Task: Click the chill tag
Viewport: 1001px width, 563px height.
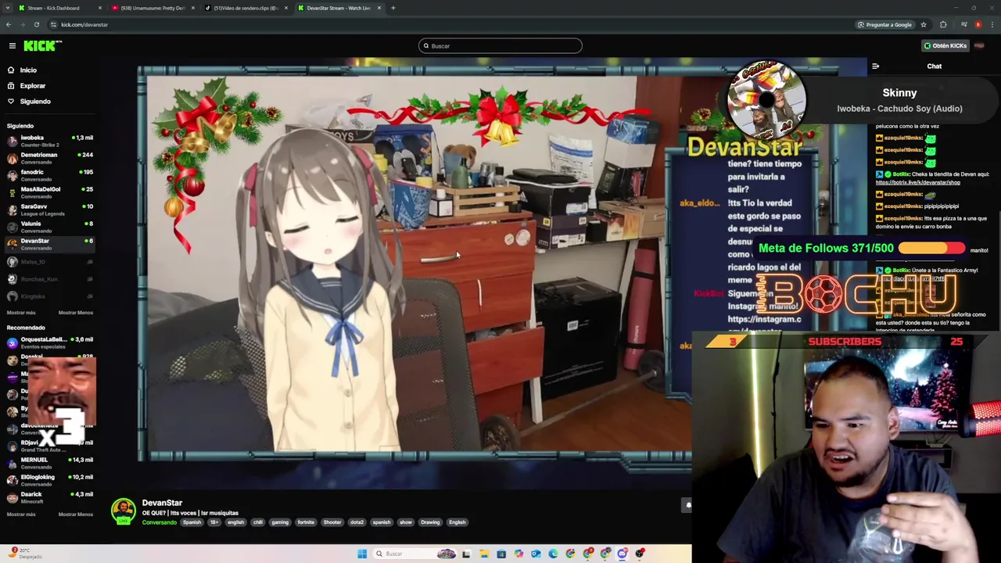Action: pos(258,522)
